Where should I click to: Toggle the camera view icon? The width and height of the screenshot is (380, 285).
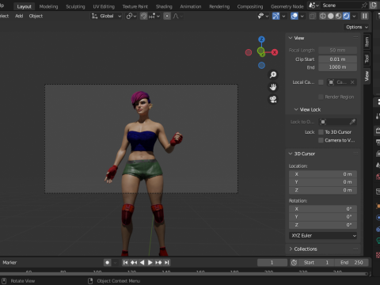click(x=273, y=100)
